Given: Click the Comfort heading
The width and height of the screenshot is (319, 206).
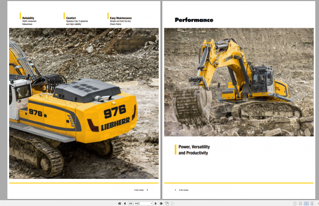Looking at the screenshot, I should coord(71,18).
